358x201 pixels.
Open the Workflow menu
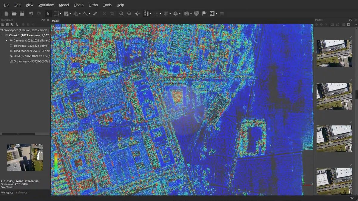pyautogui.click(x=46, y=5)
